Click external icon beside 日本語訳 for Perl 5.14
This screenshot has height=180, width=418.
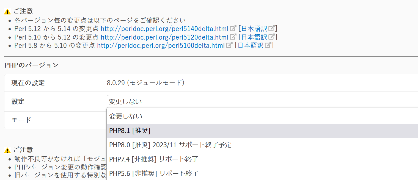point(272,28)
